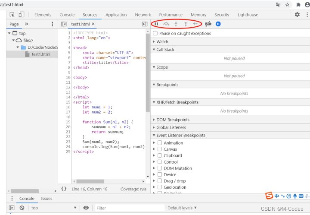310x215 pixels.
Task: Step into next function call
Action: [176, 24]
